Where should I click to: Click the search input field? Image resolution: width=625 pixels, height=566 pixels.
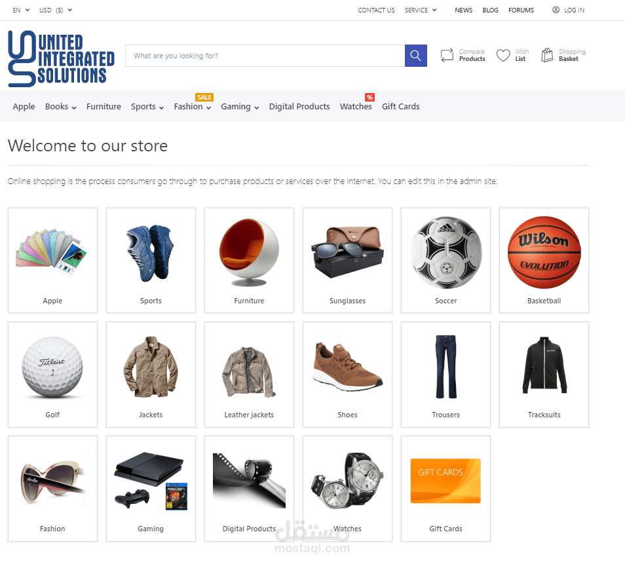(x=265, y=56)
